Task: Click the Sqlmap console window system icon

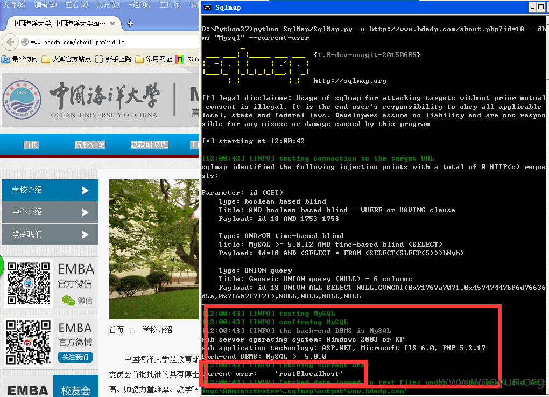Action: tap(207, 8)
